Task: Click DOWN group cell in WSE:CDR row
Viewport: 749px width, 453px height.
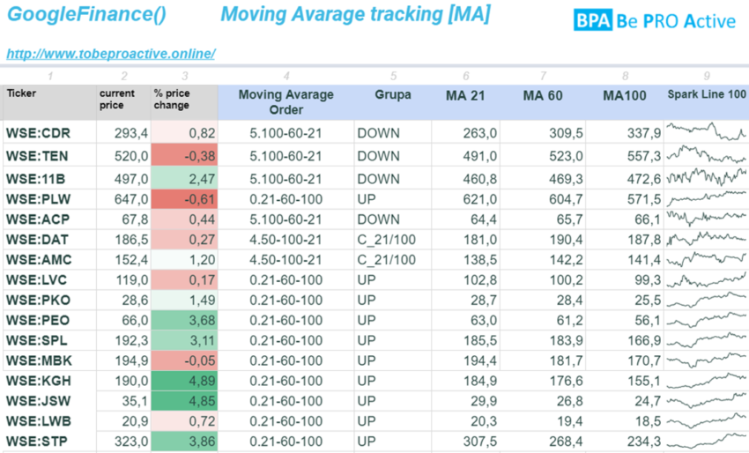Action: click(393, 132)
